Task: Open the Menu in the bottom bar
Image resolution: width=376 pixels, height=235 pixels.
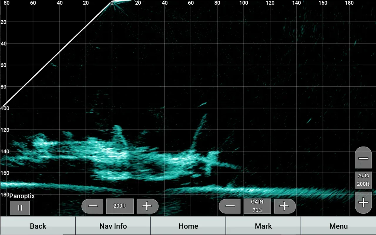Action: click(338, 226)
